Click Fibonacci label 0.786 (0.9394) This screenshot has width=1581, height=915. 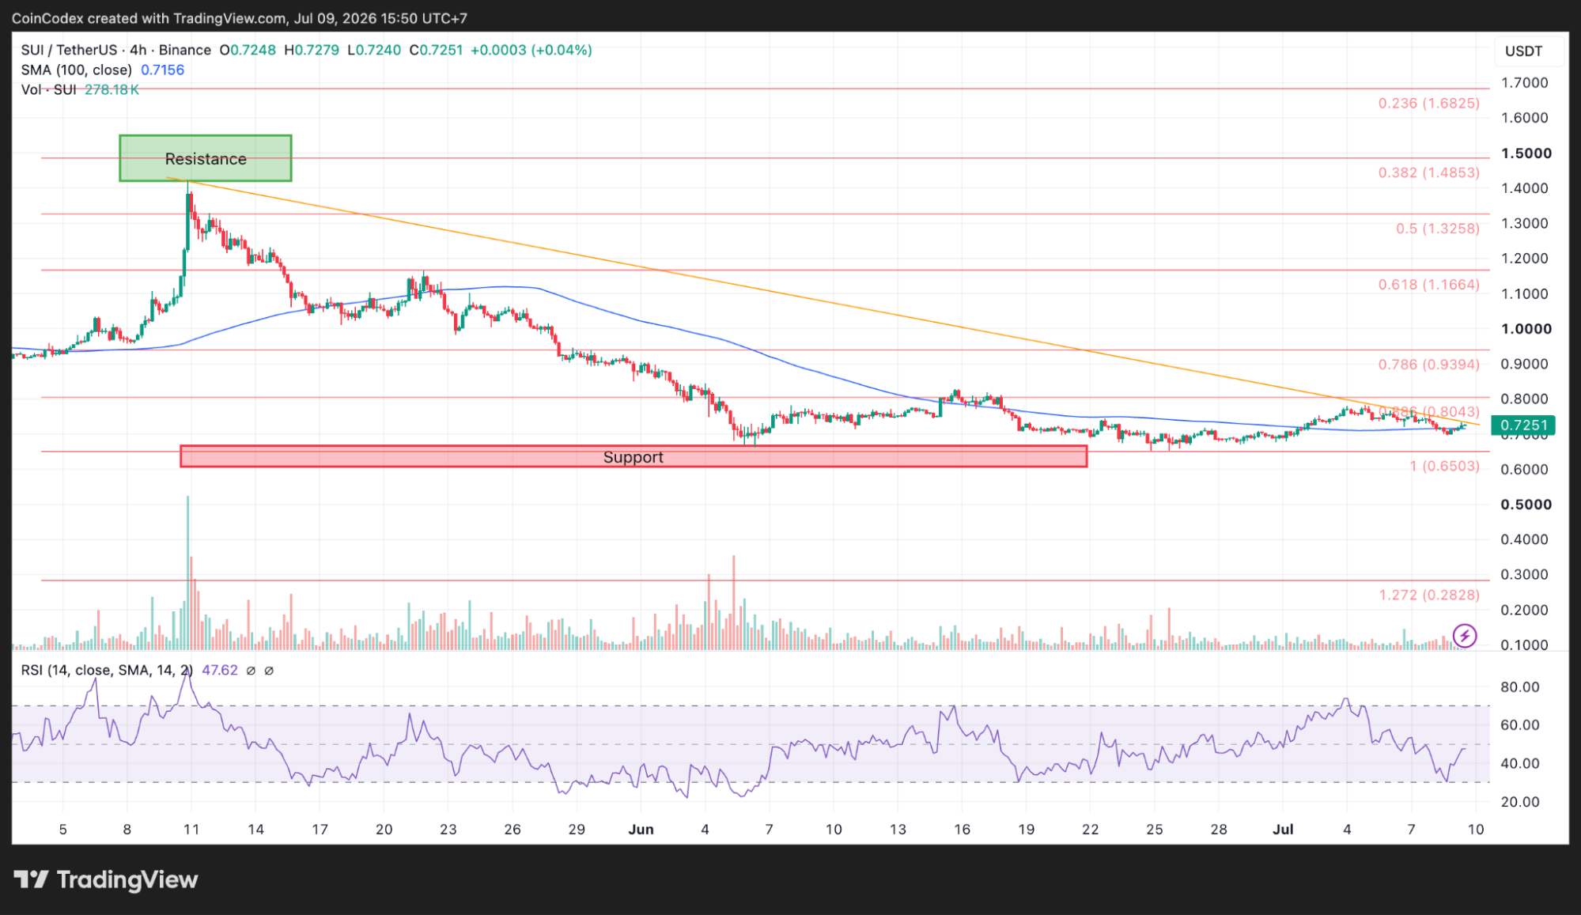(x=1428, y=365)
